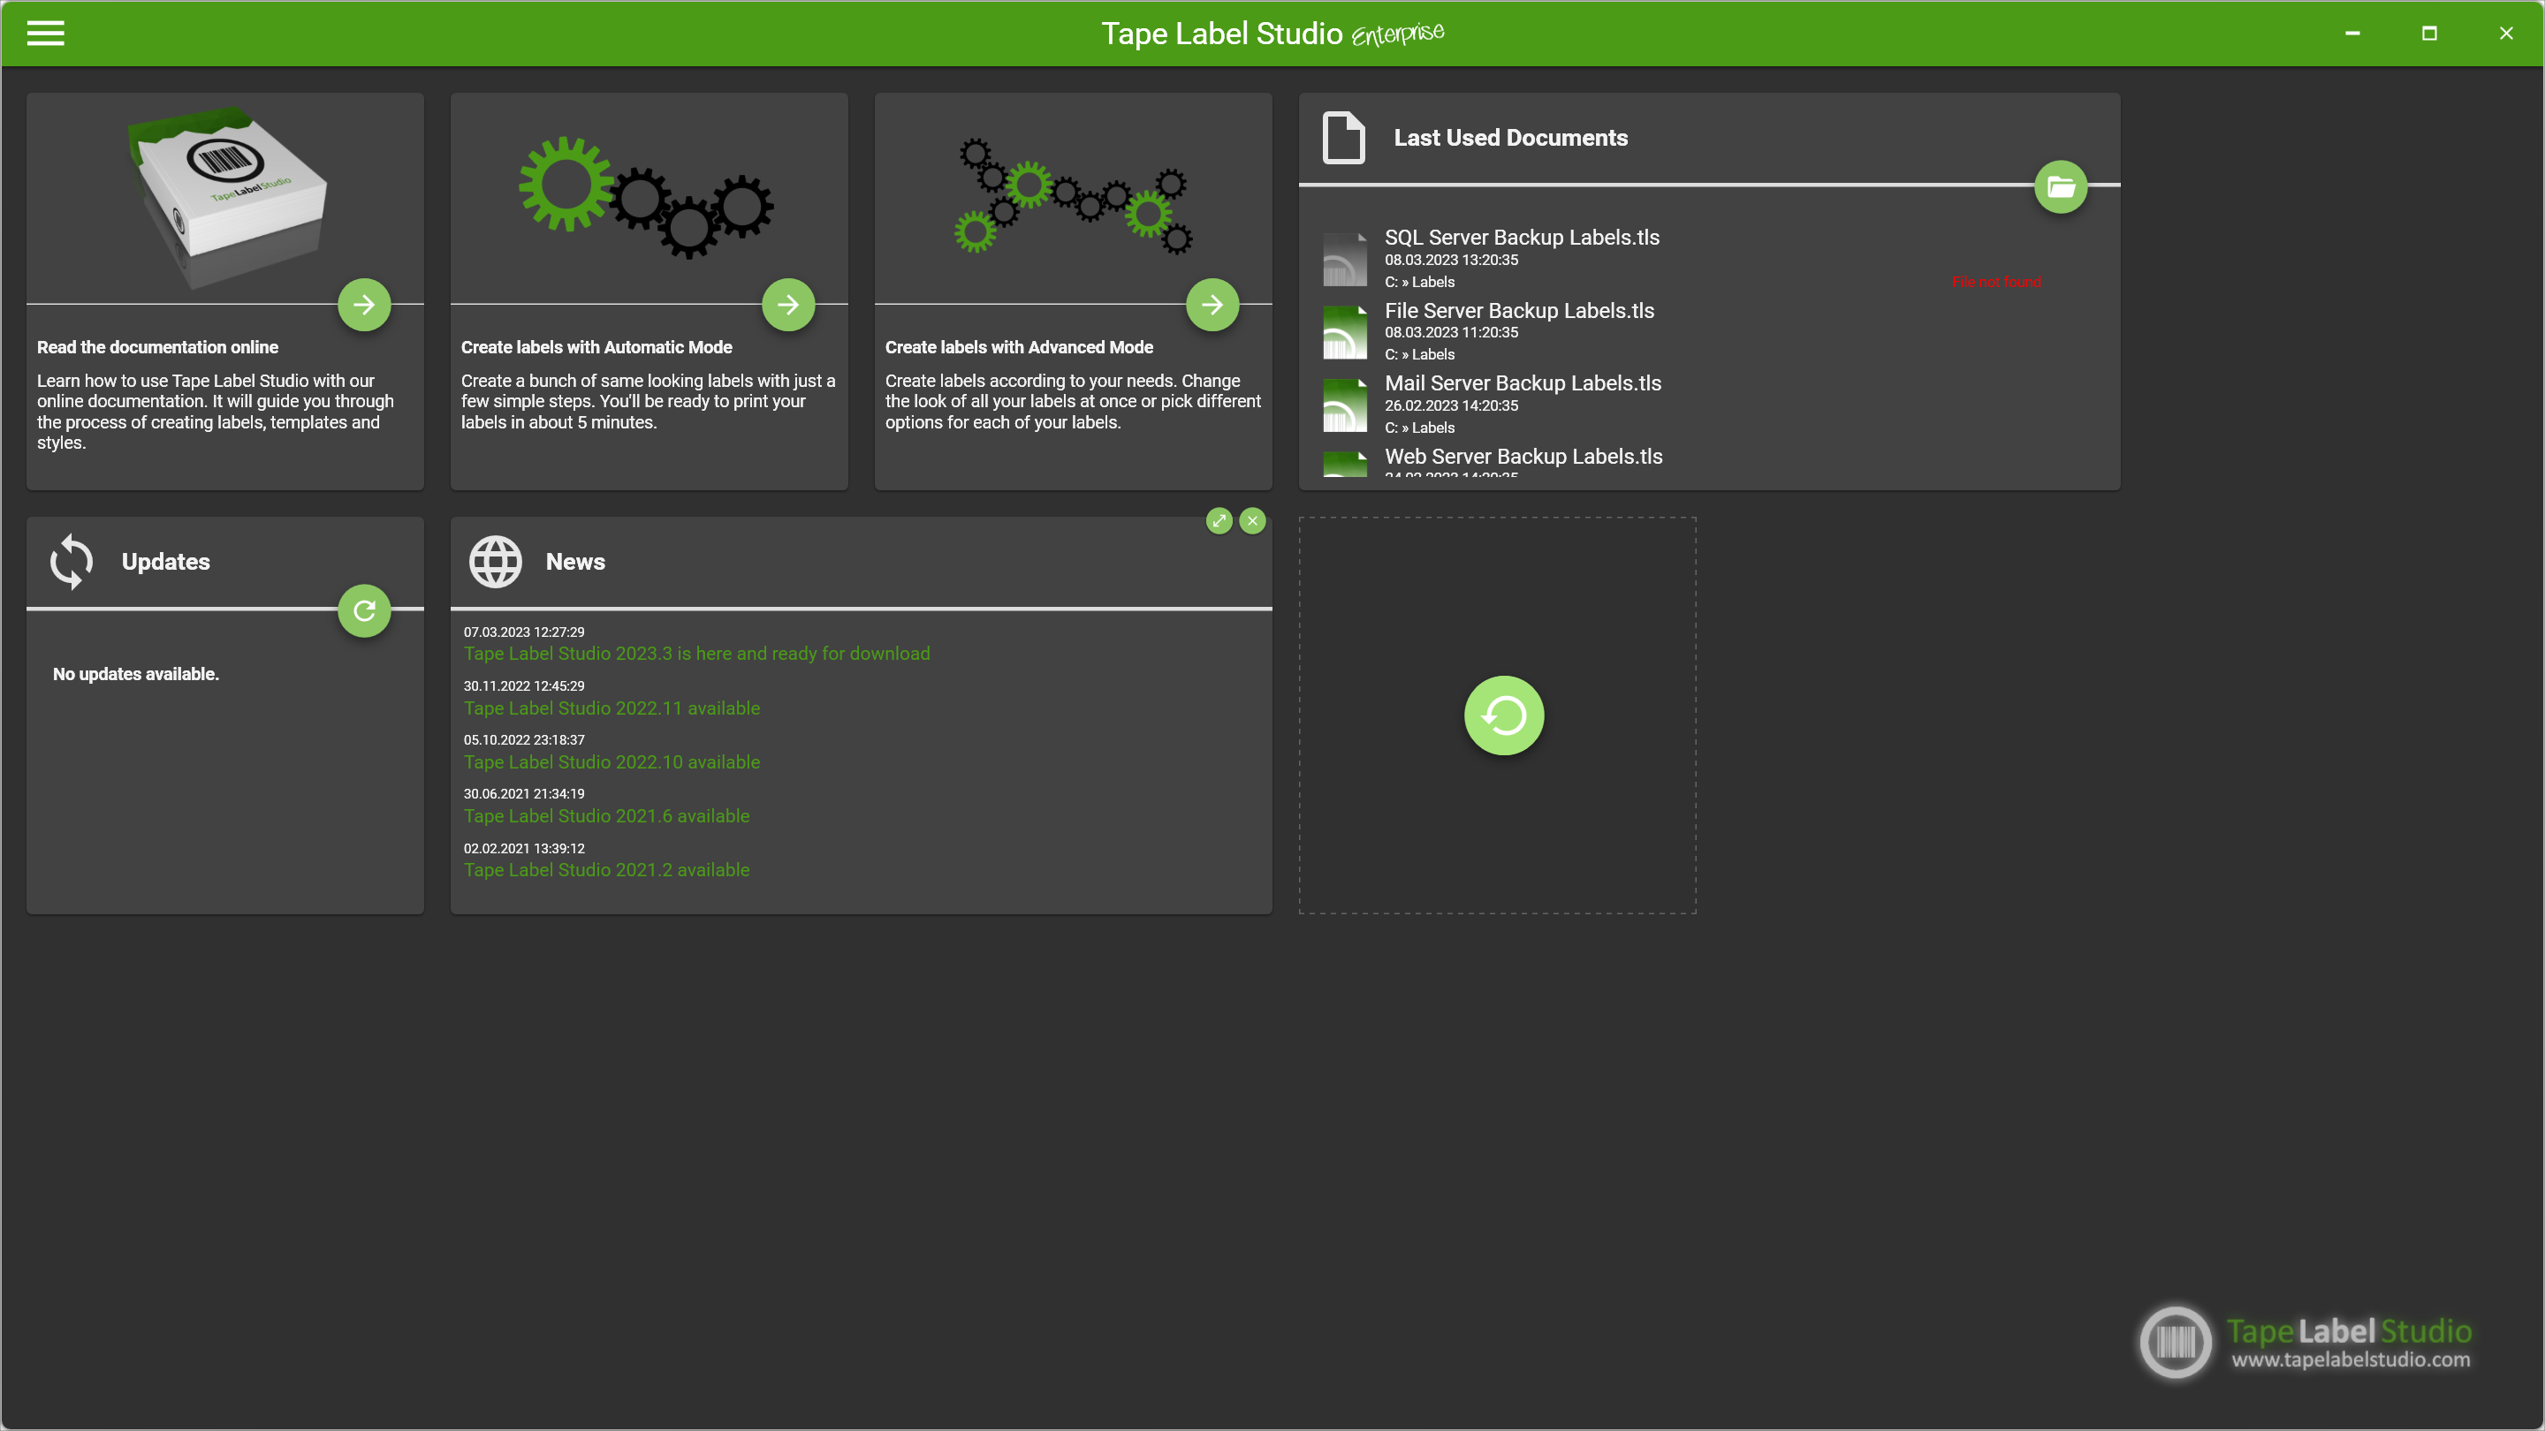
Task: Click the open folder button in Last Used Documents
Action: pyautogui.click(x=2060, y=185)
